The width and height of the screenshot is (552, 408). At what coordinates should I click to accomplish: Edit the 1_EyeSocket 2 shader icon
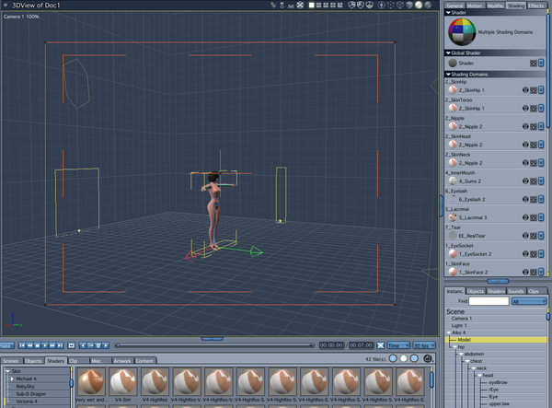tap(534, 253)
